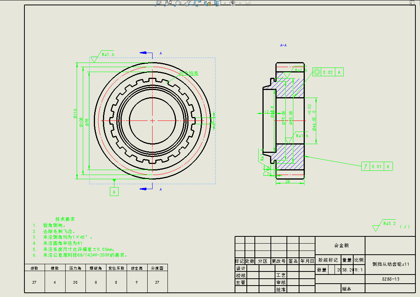420x297 pixels.
Task: Click the Zoom to Fit magnifier icon
Action: click(x=159, y=3)
